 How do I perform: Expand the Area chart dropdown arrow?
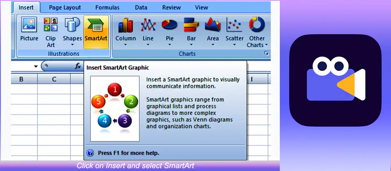(213, 45)
